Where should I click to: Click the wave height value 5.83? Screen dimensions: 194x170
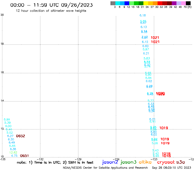click(x=147, y=58)
